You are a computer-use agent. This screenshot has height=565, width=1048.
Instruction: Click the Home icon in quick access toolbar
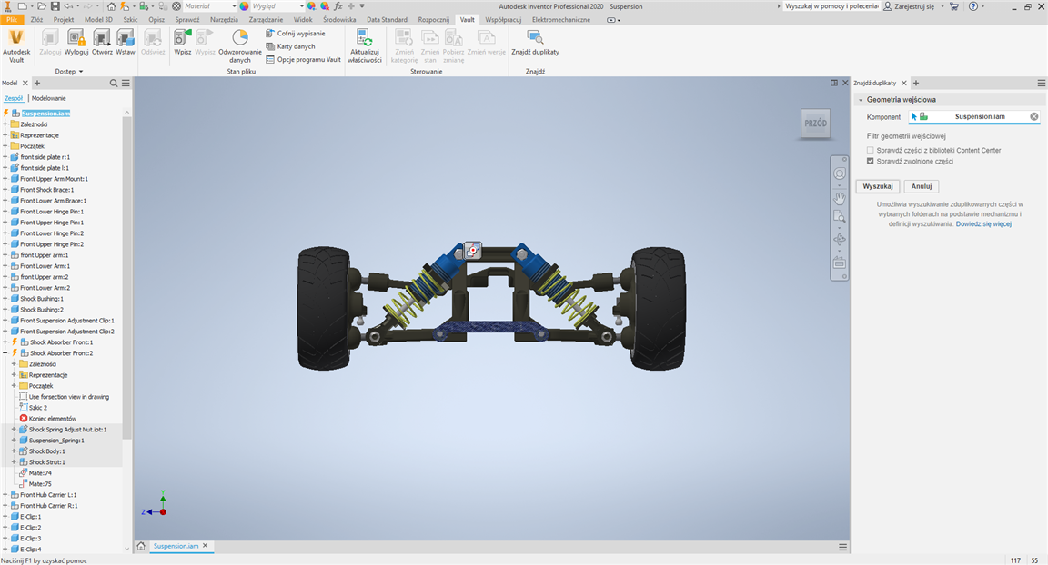click(x=111, y=6)
